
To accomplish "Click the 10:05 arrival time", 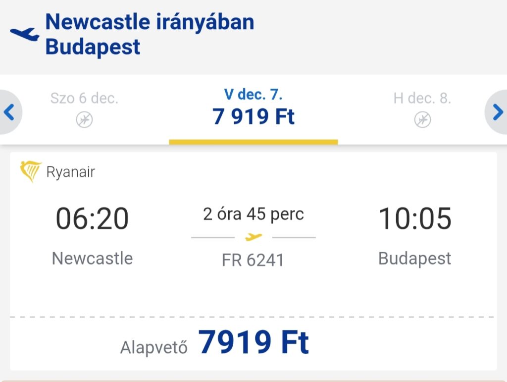I will pos(415,218).
